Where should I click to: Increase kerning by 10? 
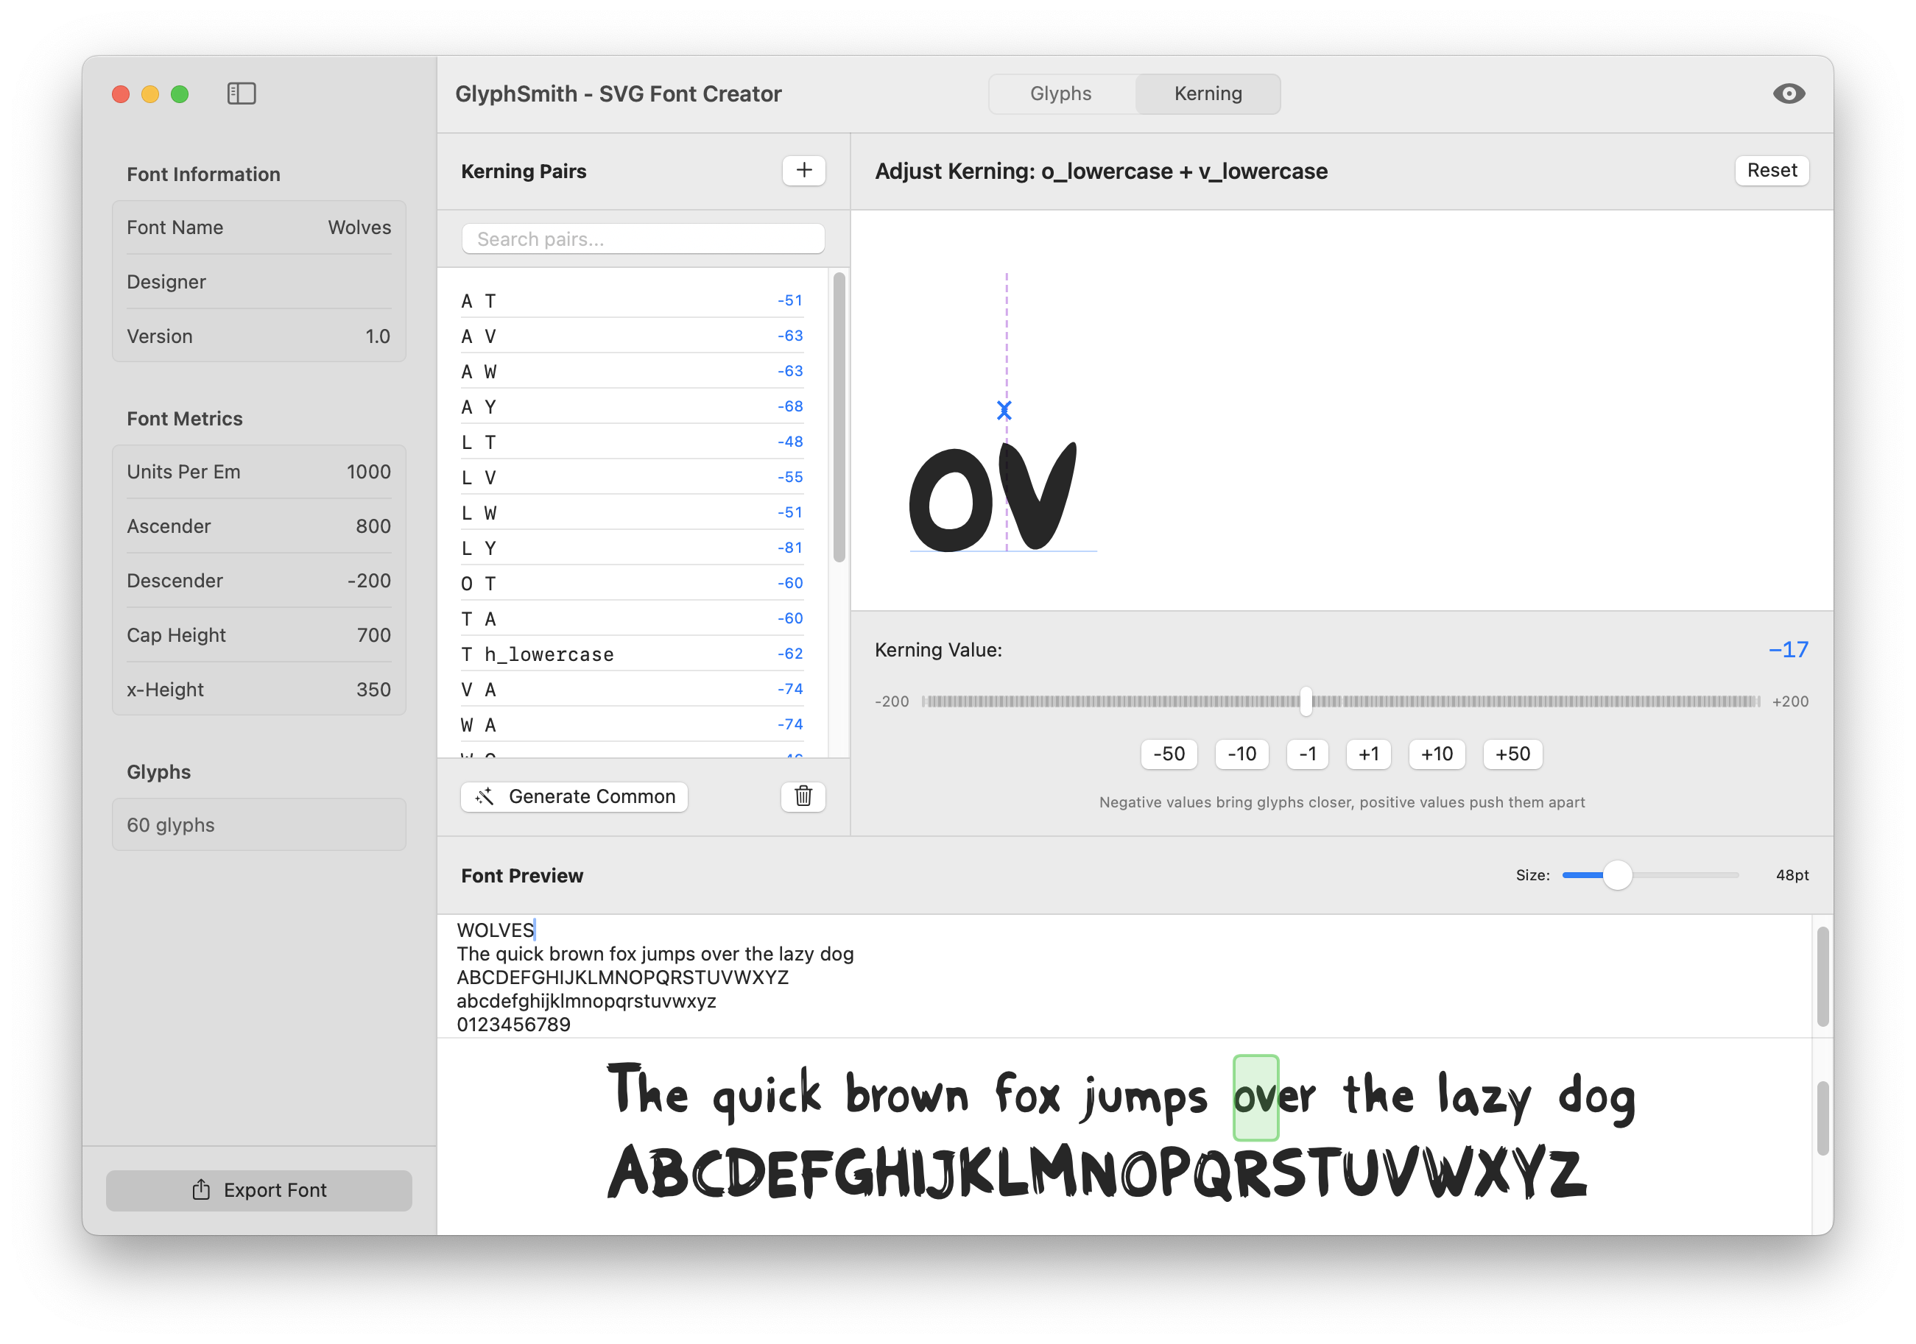pyautogui.click(x=1437, y=754)
